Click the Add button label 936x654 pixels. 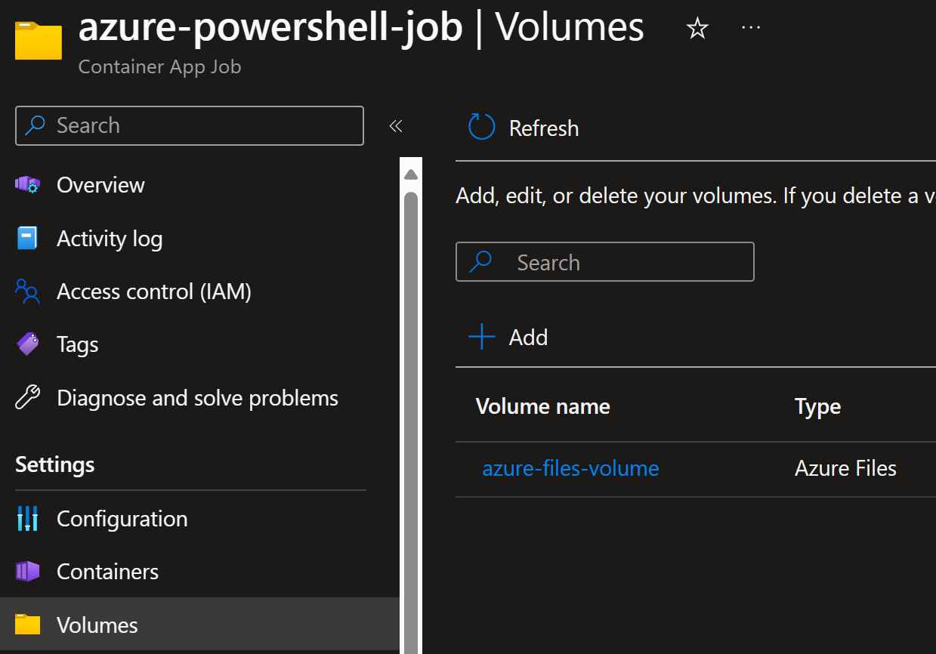(x=528, y=338)
